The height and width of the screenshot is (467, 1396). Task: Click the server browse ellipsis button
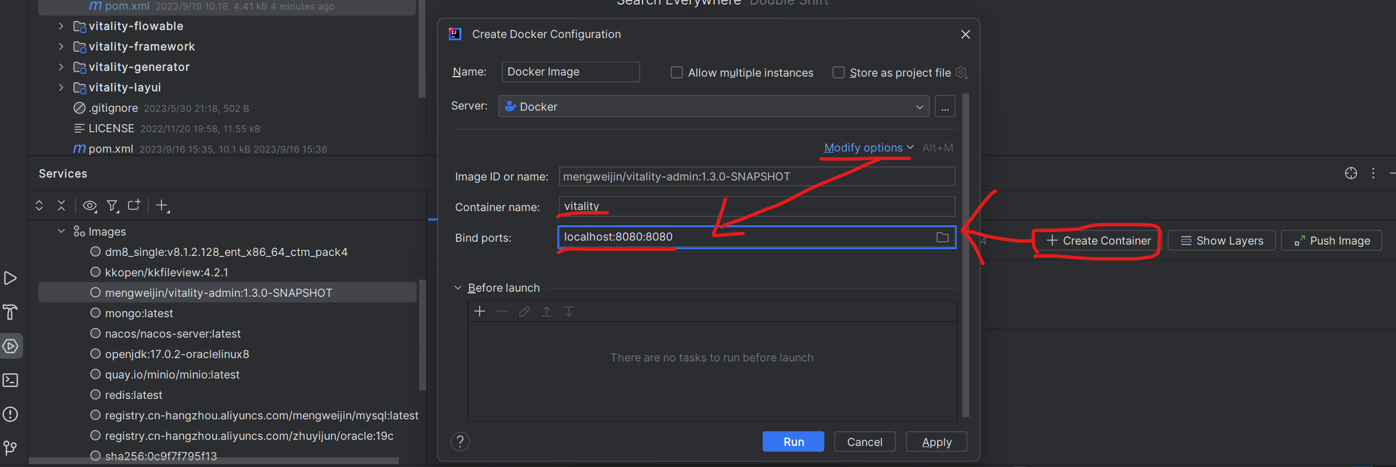945,106
